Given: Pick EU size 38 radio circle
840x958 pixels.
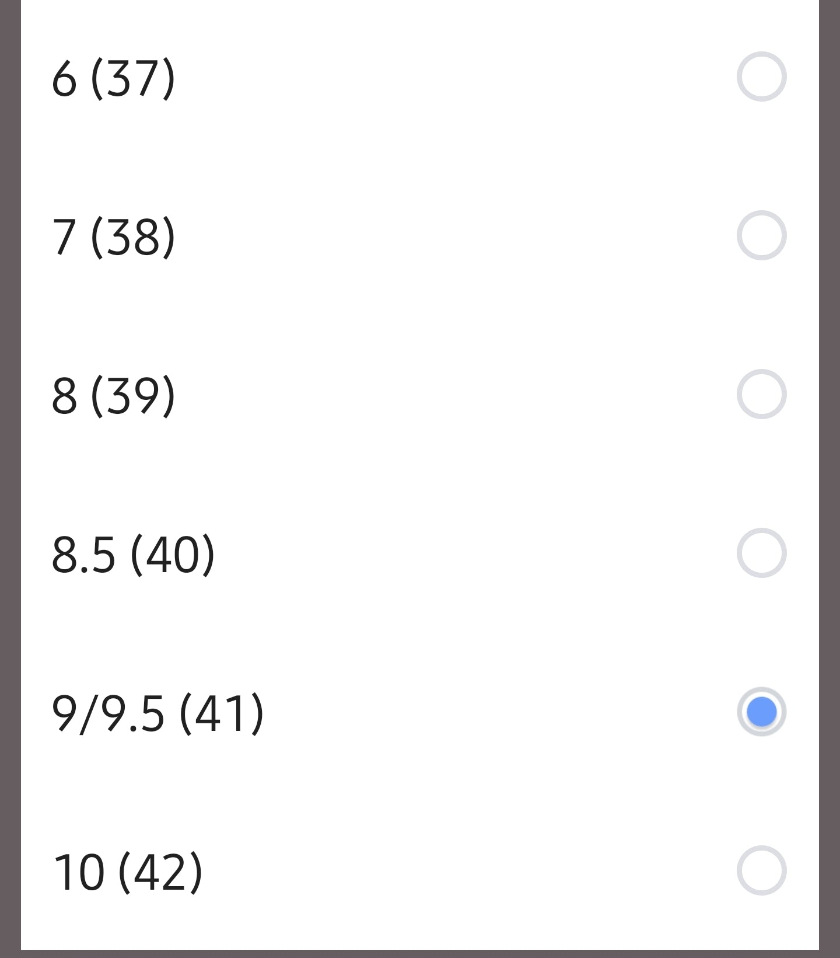Looking at the screenshot, I should 761,235.
